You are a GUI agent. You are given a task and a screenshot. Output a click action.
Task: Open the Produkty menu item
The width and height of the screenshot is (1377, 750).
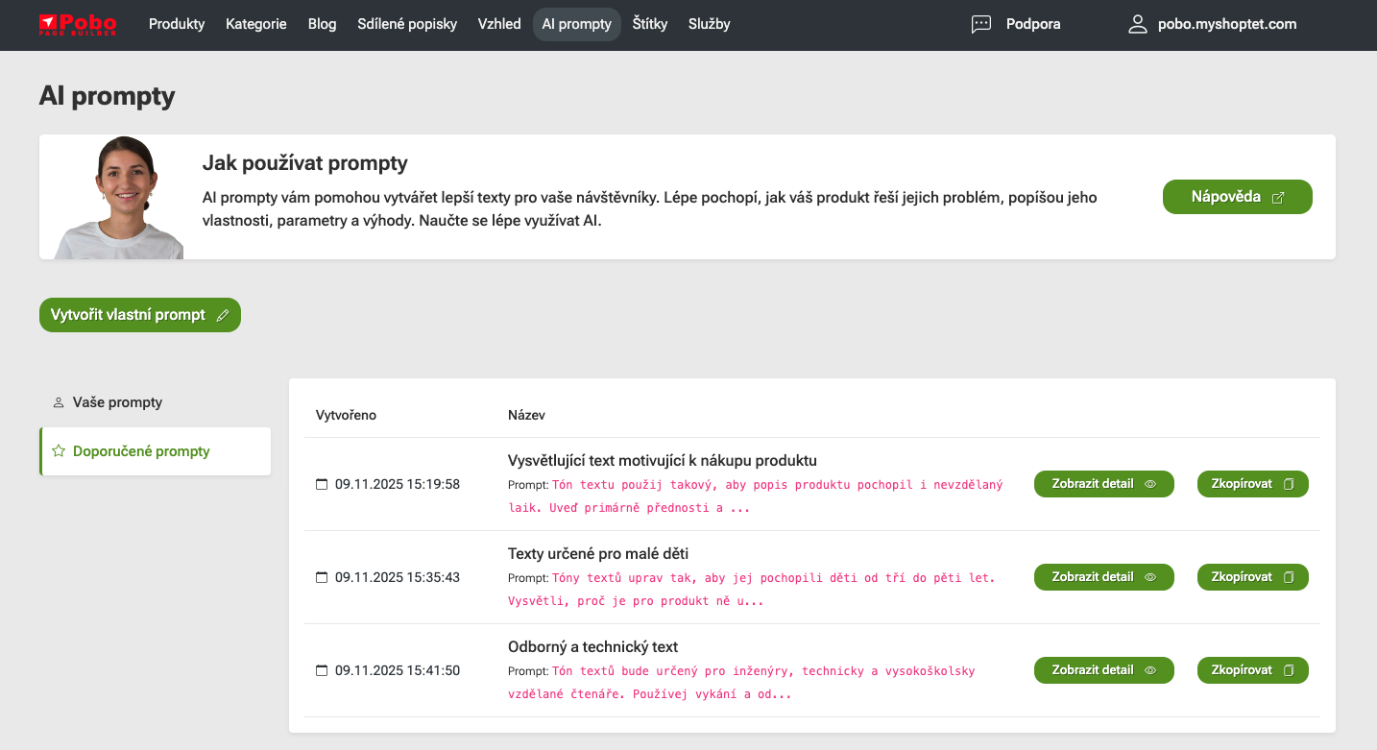(177, 24)
